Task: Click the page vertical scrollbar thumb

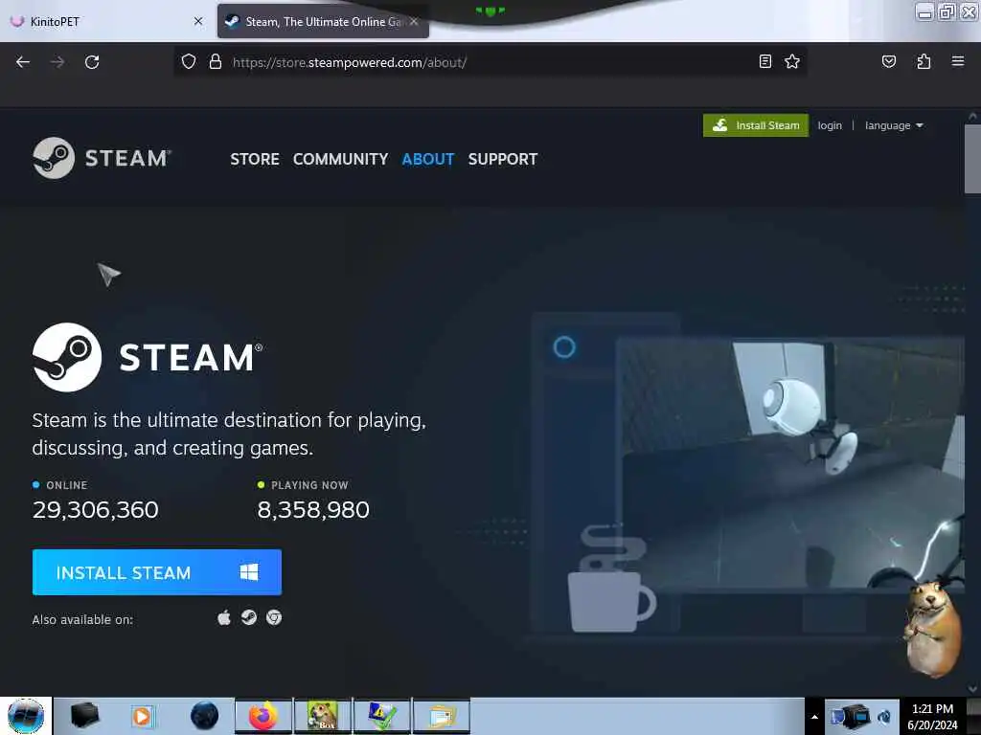Action: 972,159
